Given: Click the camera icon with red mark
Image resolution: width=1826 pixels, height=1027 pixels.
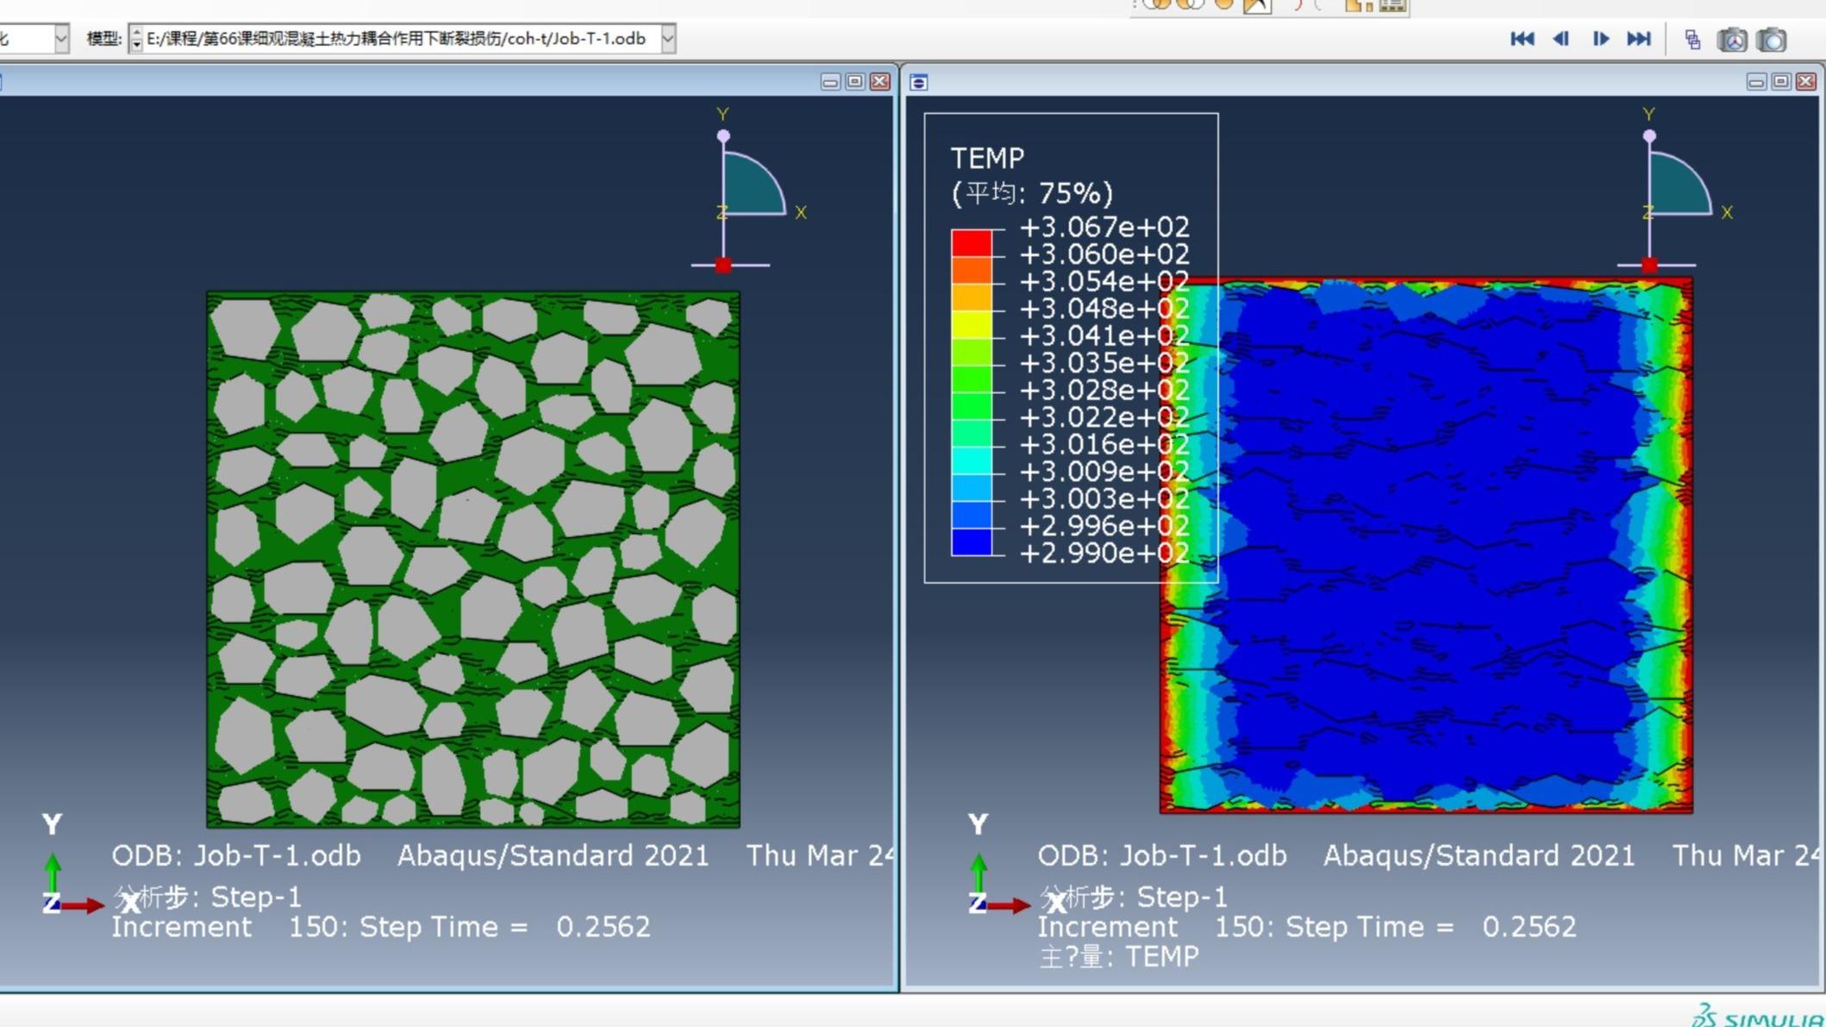Looking at the screenshot, I should pyautogui.click(x=1732, y=40).
